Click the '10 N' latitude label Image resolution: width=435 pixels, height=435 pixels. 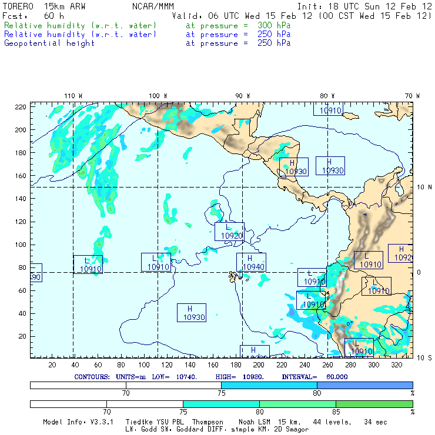[x=424, y=188]
